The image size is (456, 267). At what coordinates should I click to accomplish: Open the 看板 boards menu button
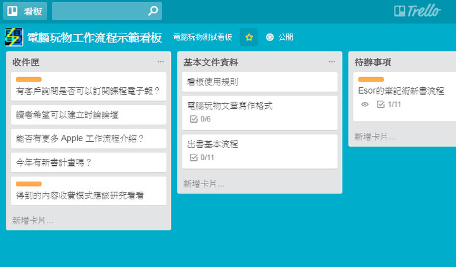coord(25,11)
